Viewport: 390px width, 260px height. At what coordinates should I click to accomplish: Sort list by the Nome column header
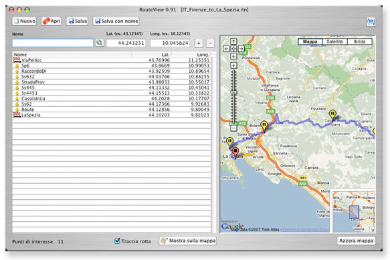[72, 54]
